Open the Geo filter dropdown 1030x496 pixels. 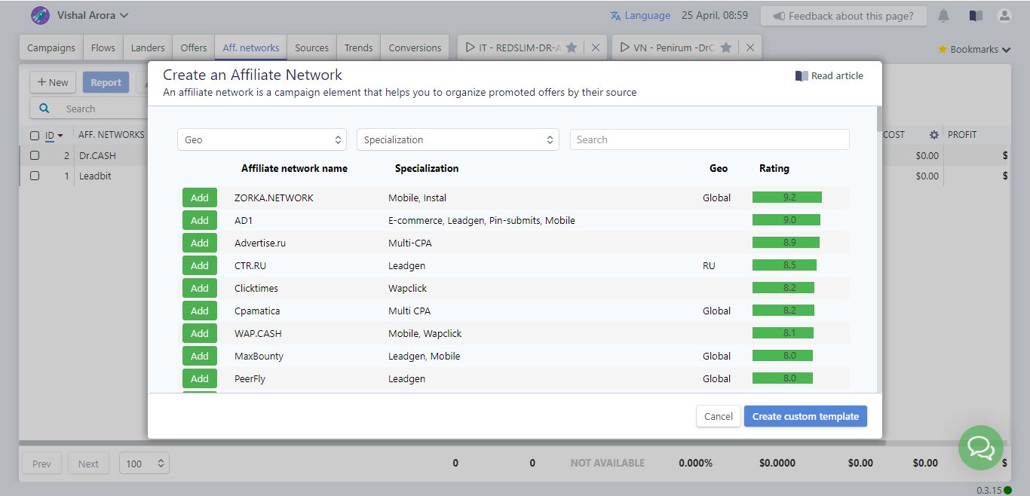click(262, 139)
